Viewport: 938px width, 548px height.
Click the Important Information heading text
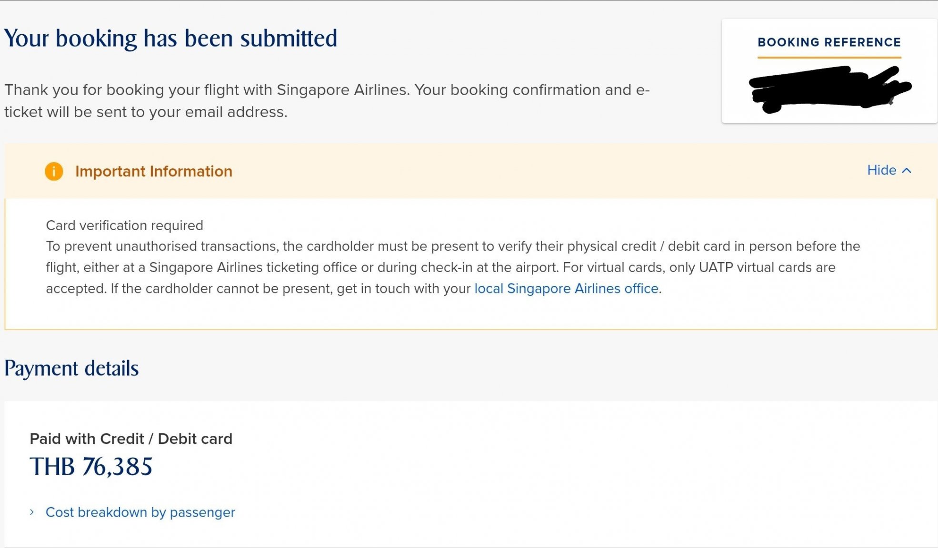click(x=154, y=171)
